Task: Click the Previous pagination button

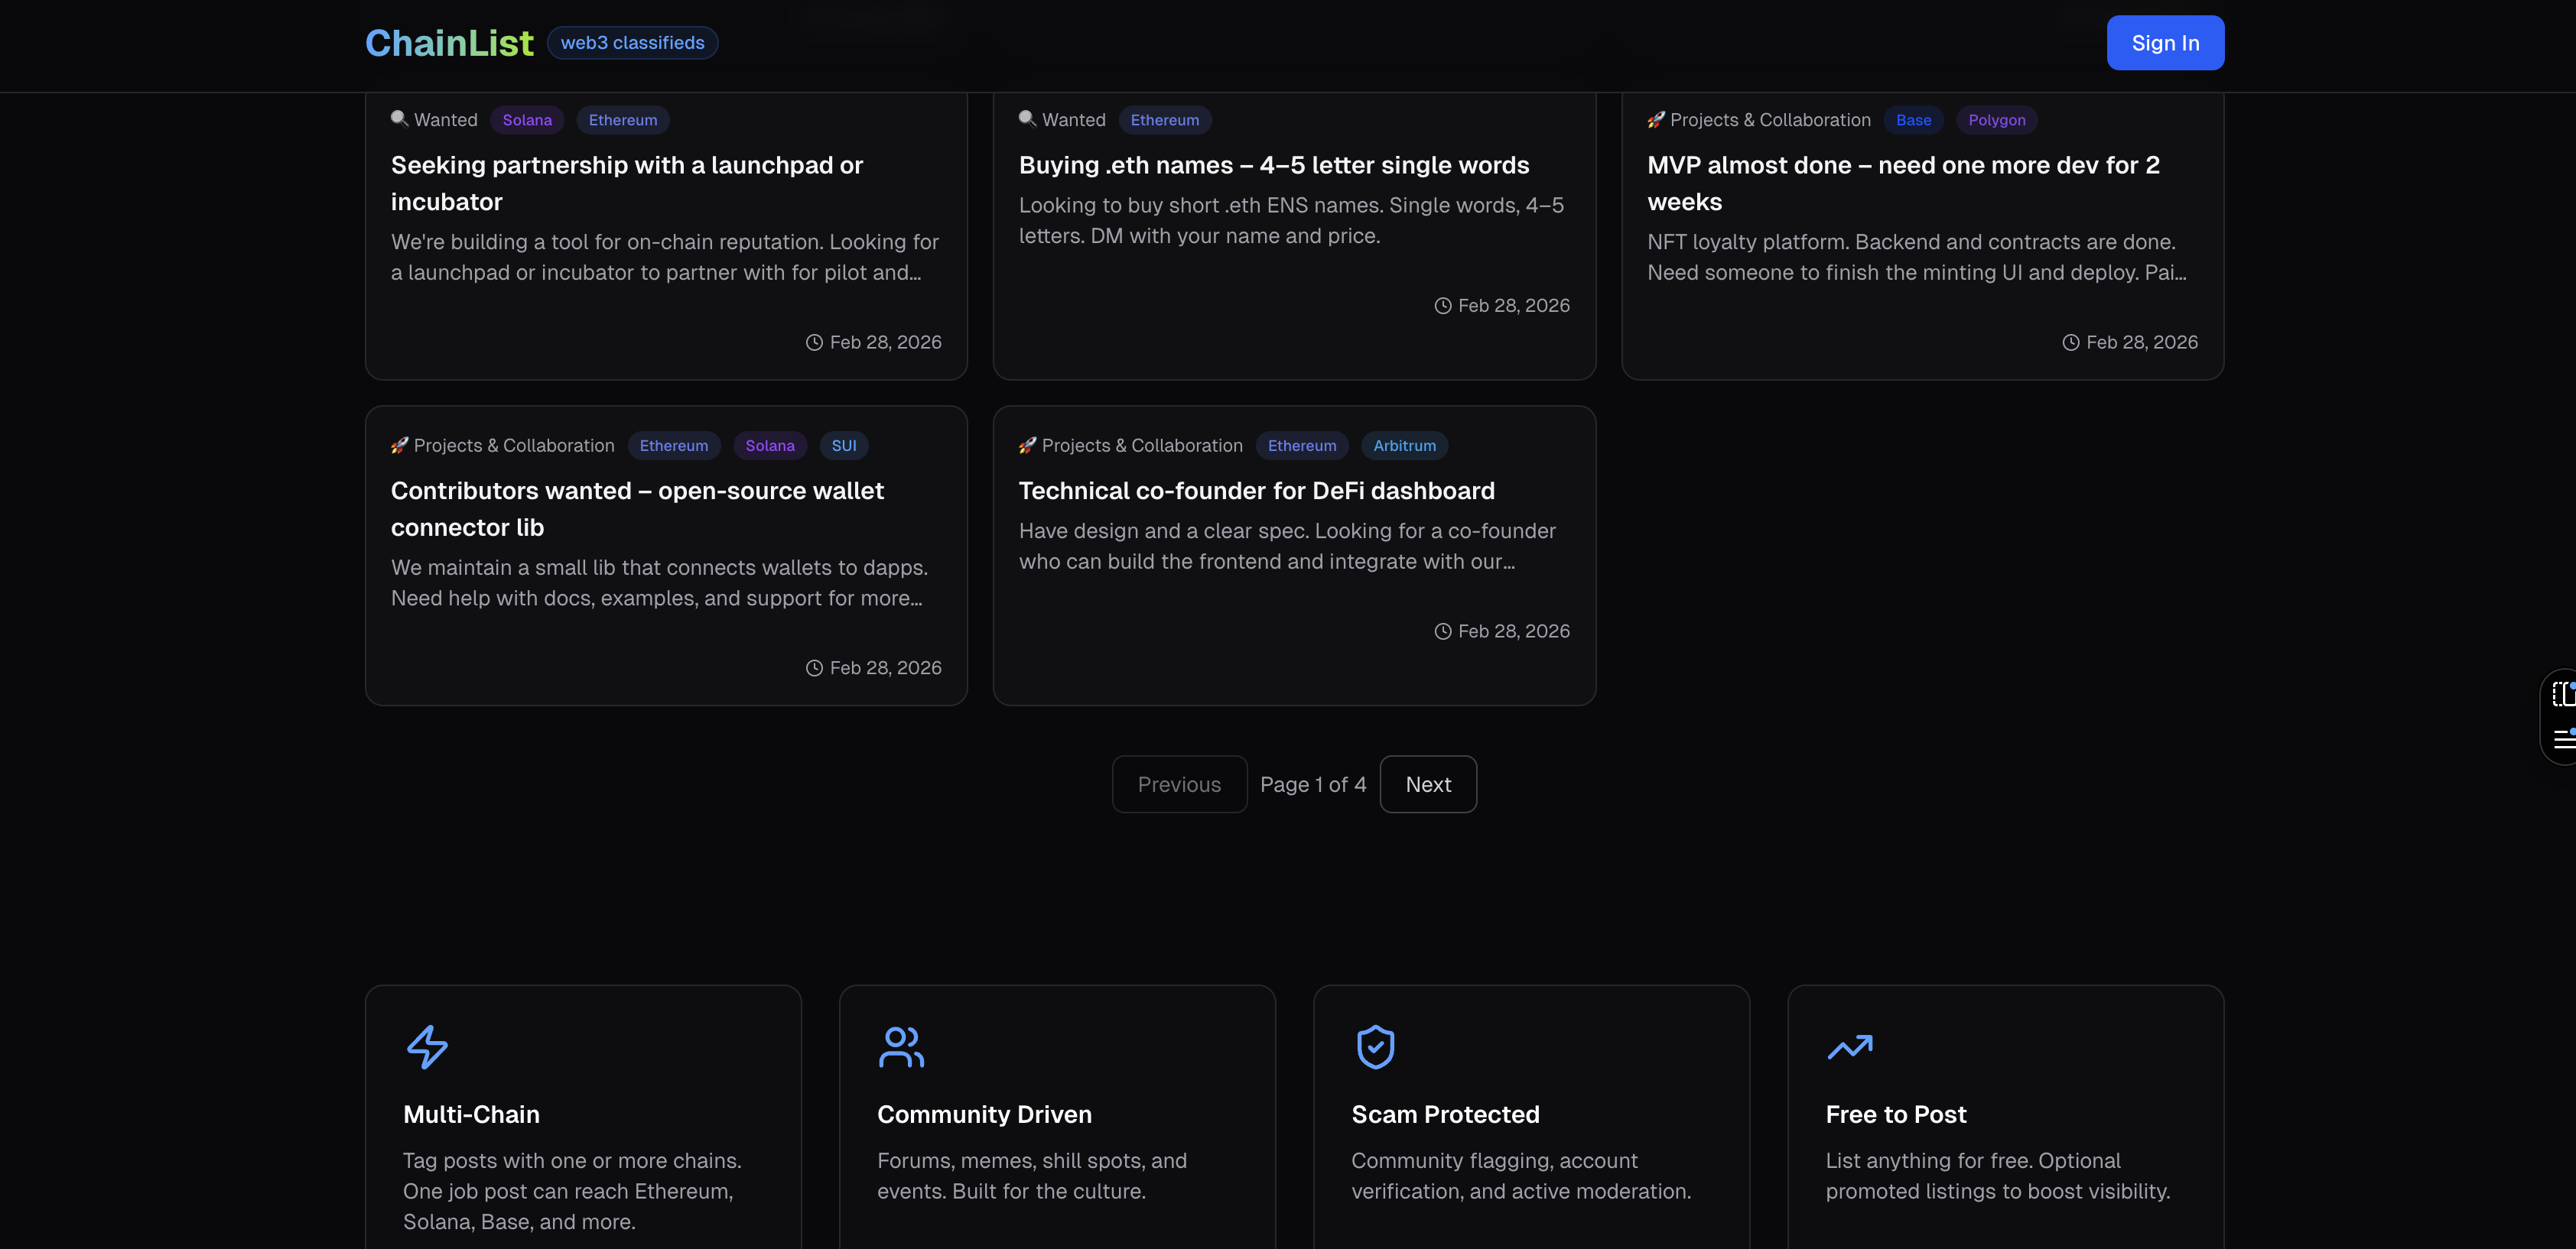Action: point(1179,783)
